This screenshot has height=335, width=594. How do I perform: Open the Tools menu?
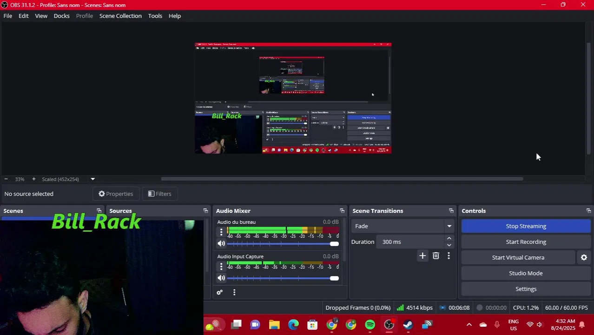155,16
